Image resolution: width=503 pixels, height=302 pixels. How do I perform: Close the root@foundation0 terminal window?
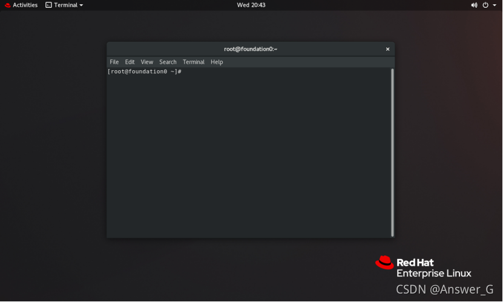tap(387, 49)
